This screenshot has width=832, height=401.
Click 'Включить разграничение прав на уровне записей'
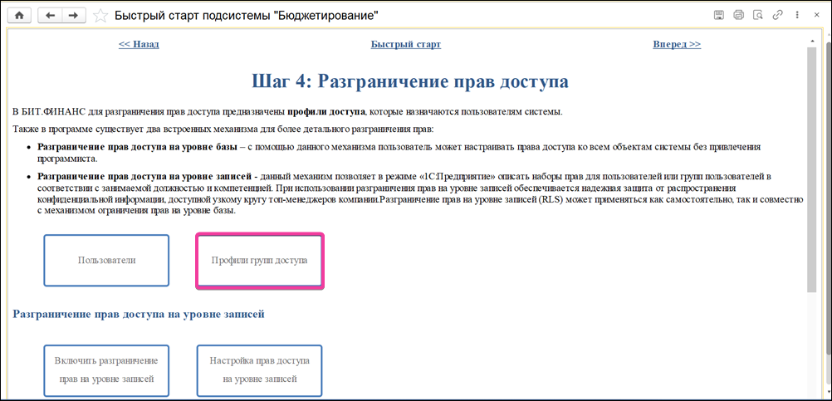pos(106,370)
